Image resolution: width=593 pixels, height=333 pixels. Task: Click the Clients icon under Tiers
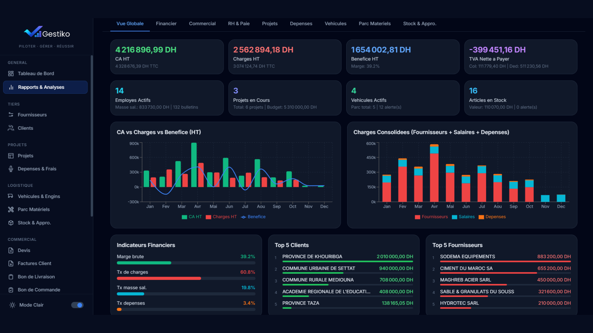point(11,128)
